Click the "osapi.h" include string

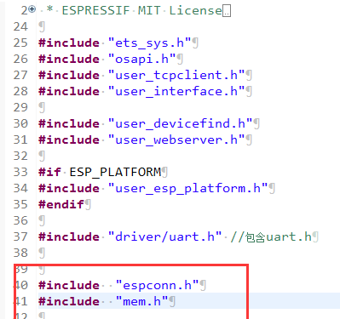[x=142, y=59]
